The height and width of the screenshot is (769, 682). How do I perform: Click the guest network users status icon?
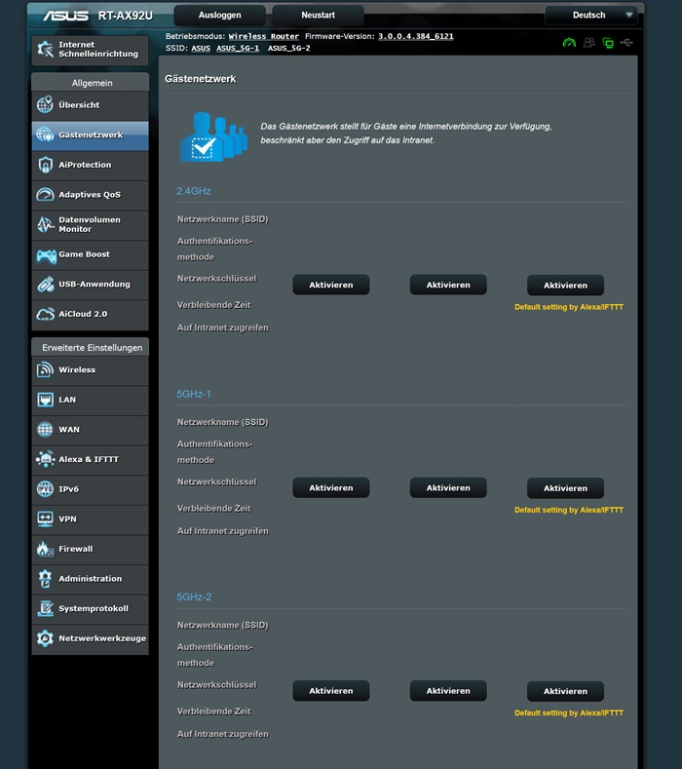click(x=588, y=43)
